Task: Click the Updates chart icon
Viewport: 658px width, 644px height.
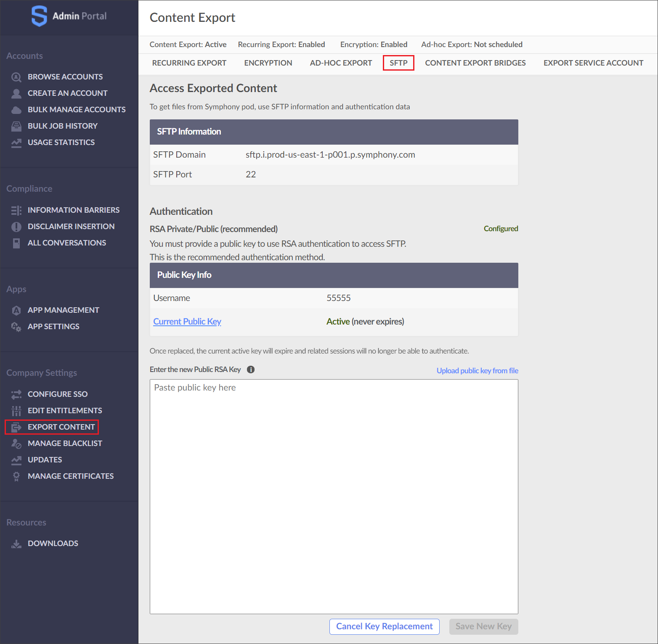Action: pyautogui.click(x=16, y=460)
